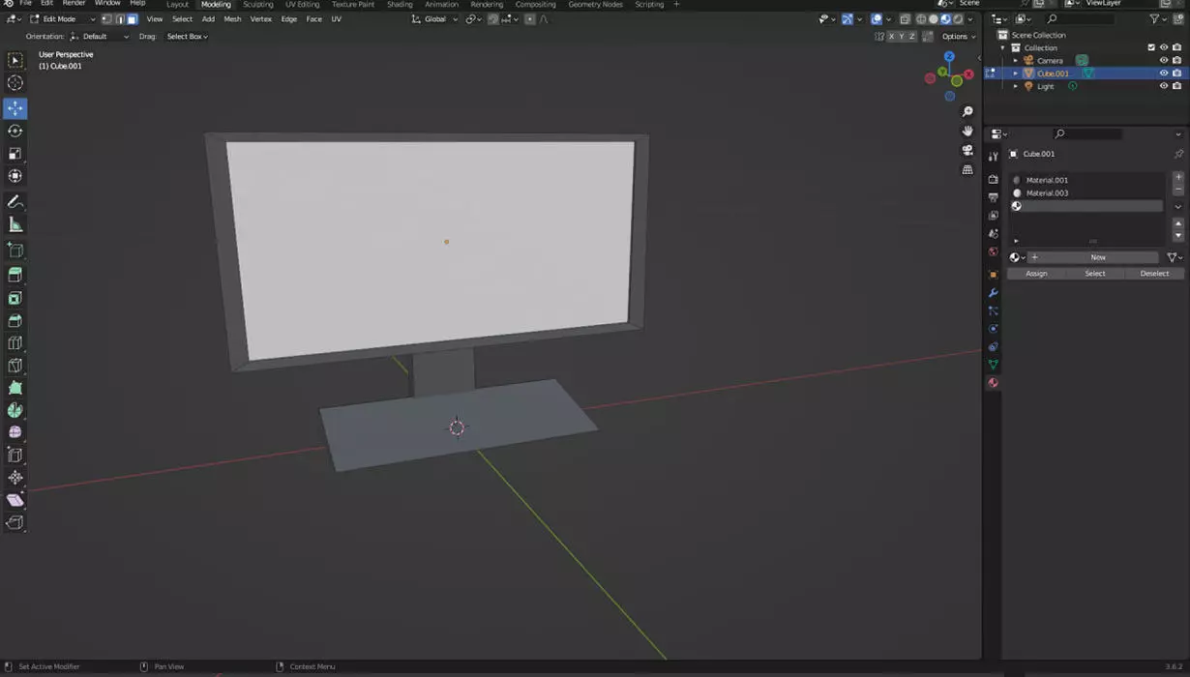Click the material Deselect button

coord(1154,274)
